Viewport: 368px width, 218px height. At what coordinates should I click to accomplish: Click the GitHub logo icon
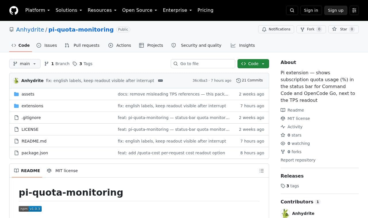14,10
